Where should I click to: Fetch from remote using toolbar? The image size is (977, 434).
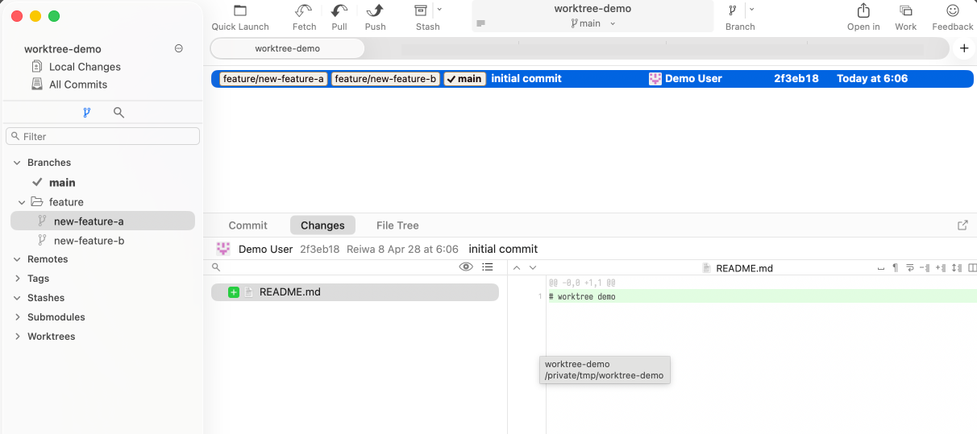pyautogui.click(x=304, y=10)
